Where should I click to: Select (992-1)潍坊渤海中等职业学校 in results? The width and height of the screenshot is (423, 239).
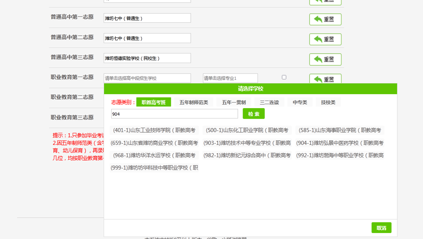point(340,155)
